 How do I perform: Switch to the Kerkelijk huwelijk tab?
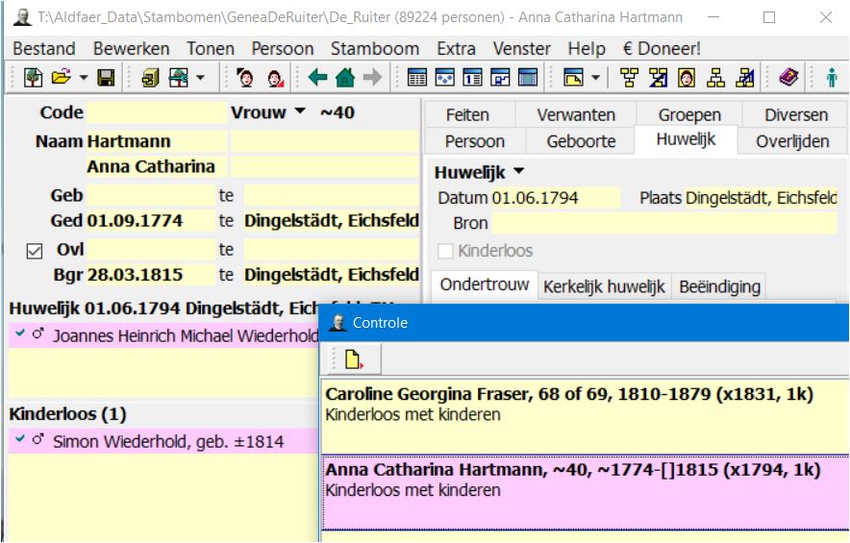(604, 286)
